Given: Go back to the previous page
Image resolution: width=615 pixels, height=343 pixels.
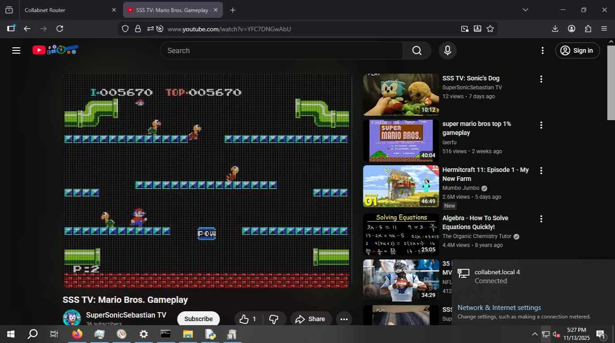Looking at the screenshot, I should coord(27,29).
